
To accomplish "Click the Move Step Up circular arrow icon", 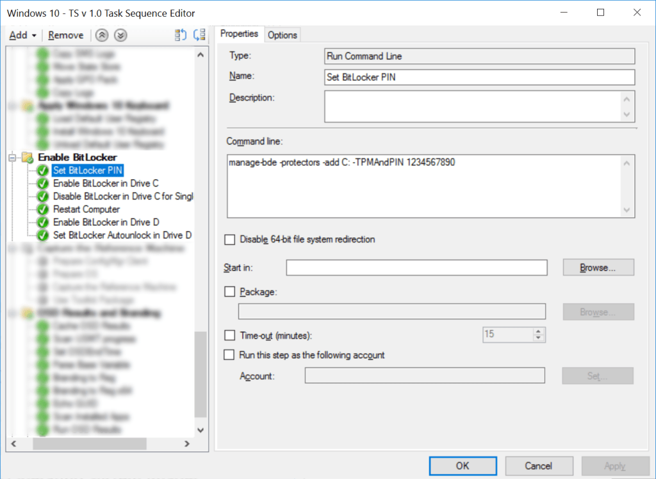I will click(x=101, y=35).
